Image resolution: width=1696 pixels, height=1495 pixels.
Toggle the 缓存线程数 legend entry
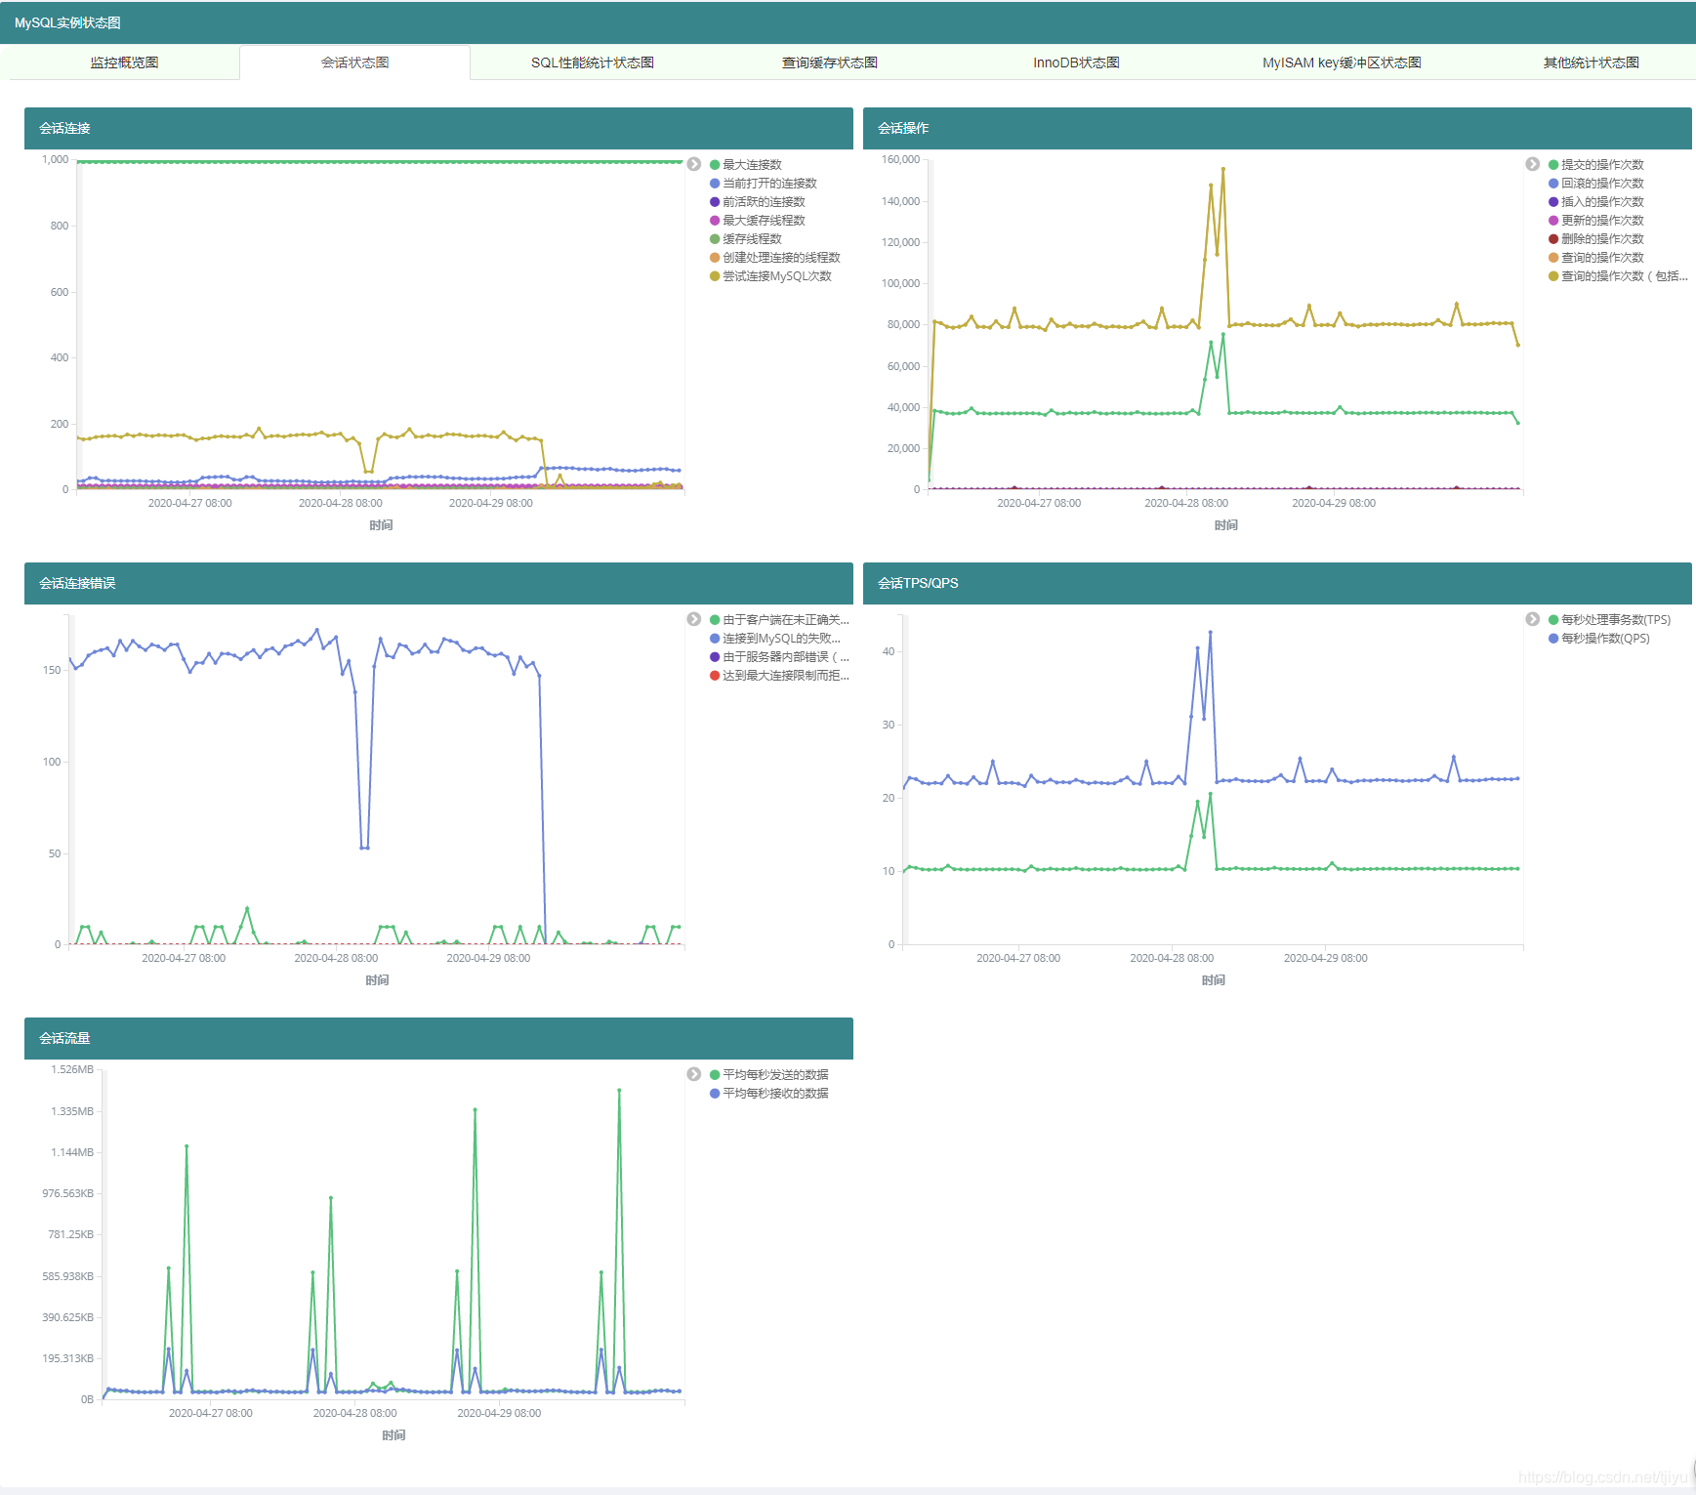coord(746,239)
